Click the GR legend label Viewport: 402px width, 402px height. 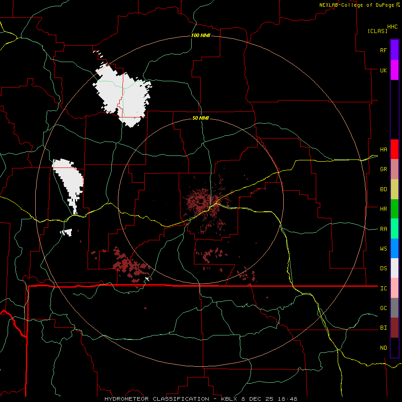tap(383, 169)
